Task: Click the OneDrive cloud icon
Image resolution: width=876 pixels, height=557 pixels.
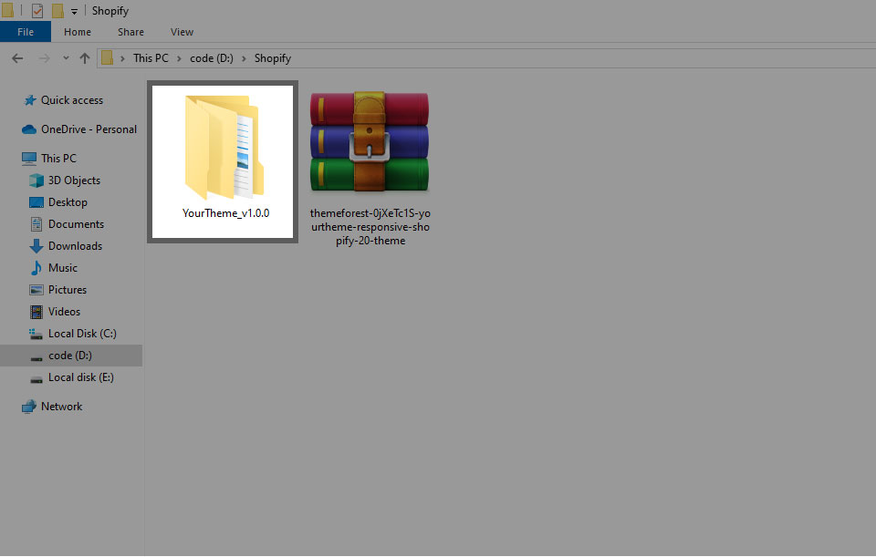Action: pyautogui.click(x=29, y=129)
